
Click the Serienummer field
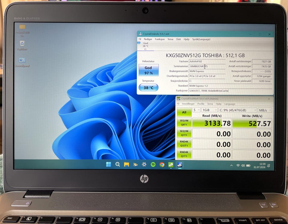207,66
